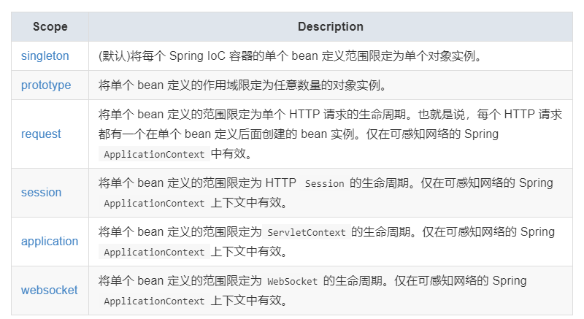584x319 pixels.
Task: Click the ServletContext code snippet
Action: pyautogui.click(x=306, y=232)
